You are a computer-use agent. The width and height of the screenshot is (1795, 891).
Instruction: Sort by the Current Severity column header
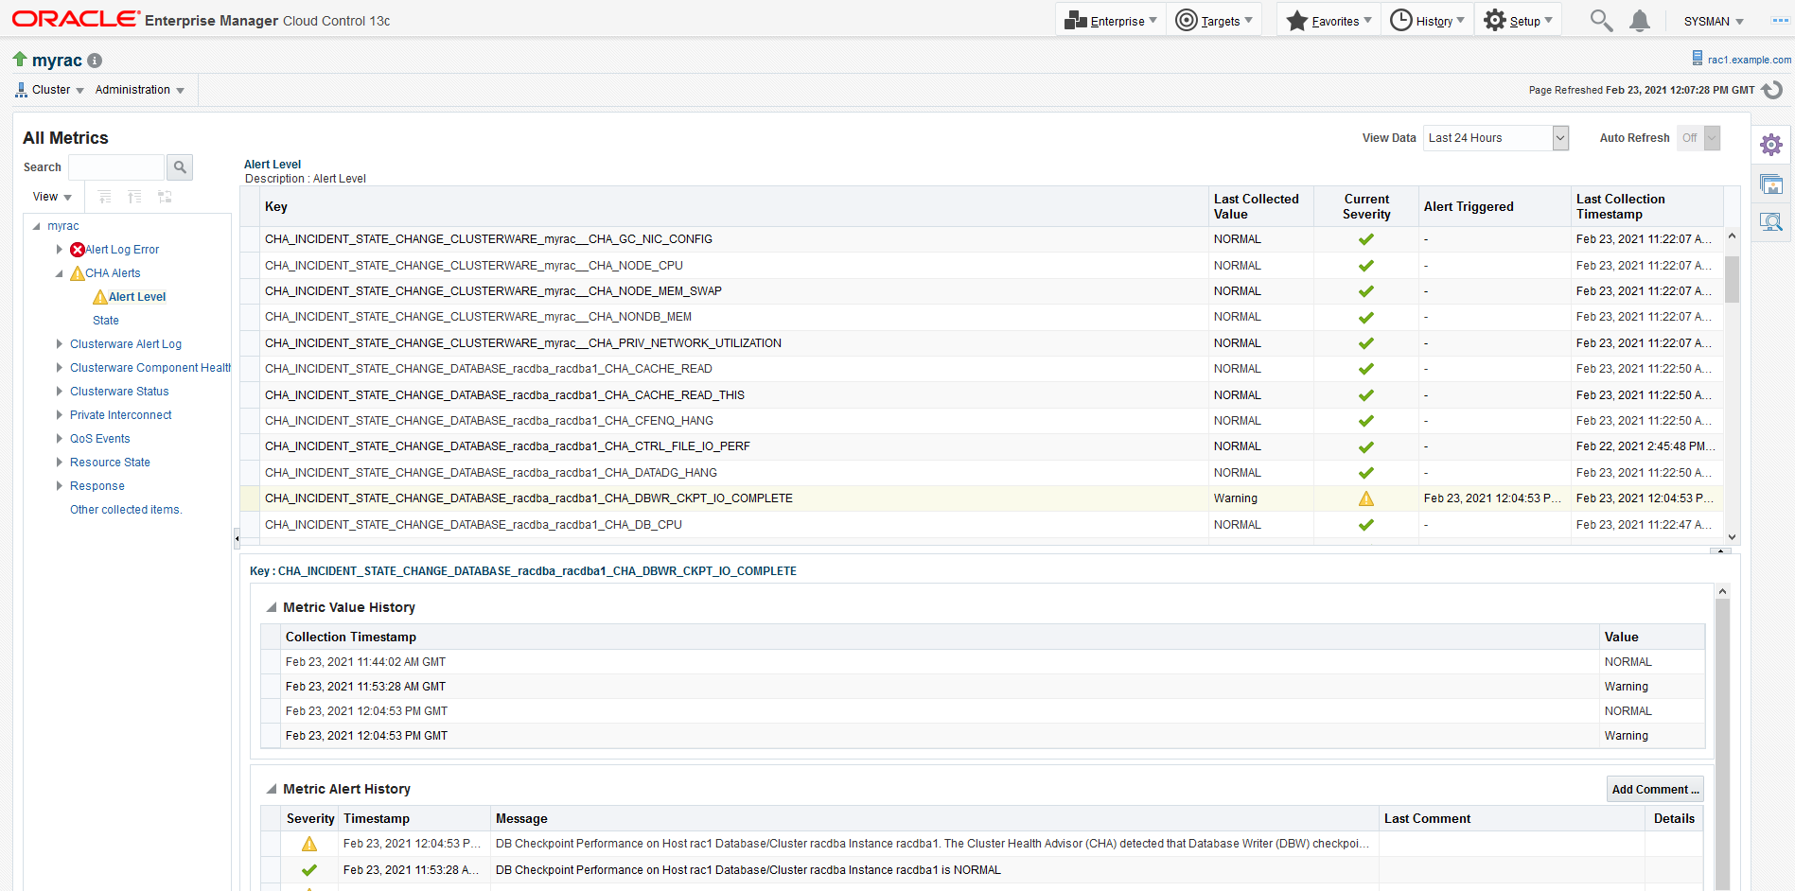1366,207
